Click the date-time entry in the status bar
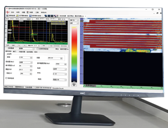The width and height of the screenshot is (168, 128). click(44, 88)
